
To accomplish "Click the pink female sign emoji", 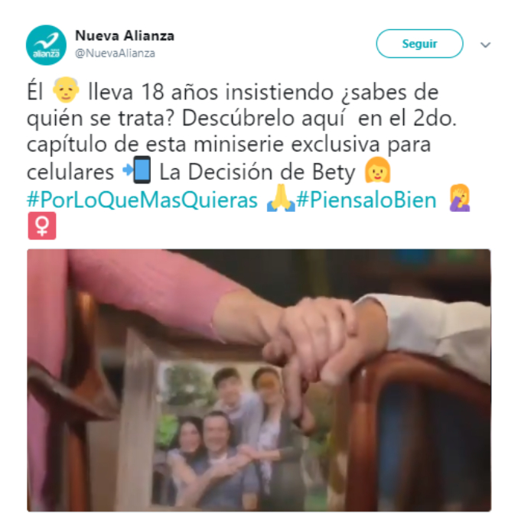I will point(42,226).
